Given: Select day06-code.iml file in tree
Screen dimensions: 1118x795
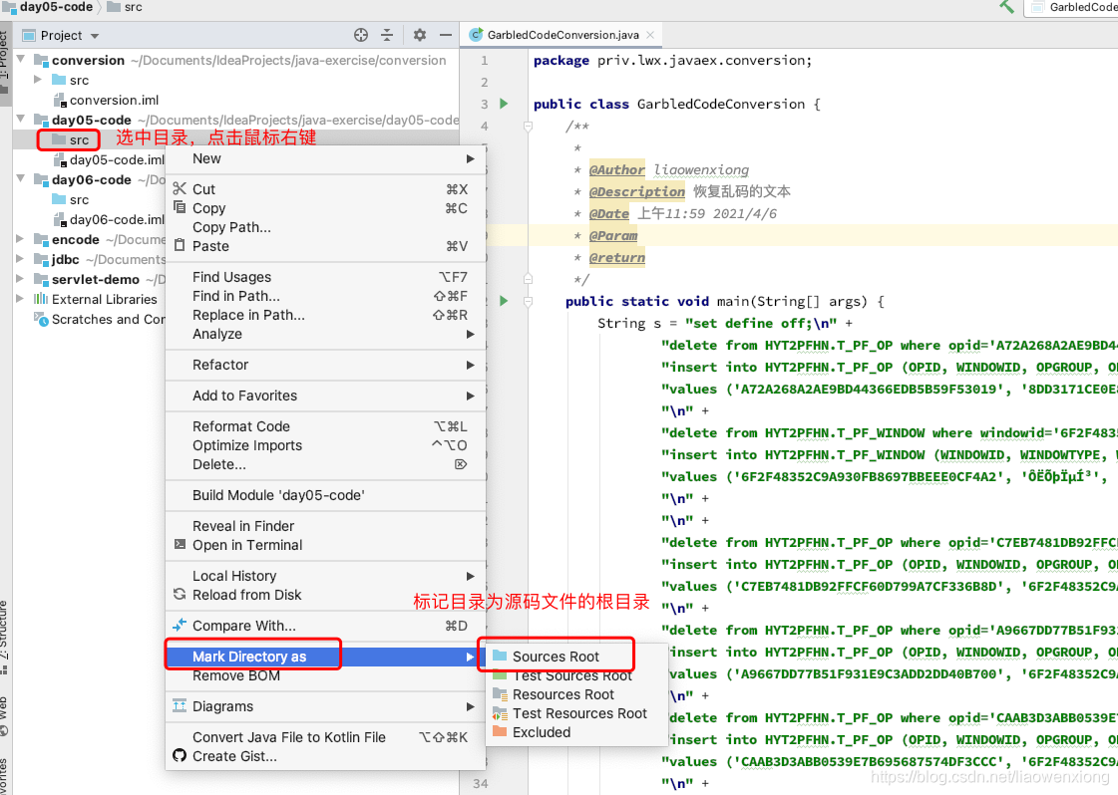Looking at the screenshot, I should (x=109, y=220).
